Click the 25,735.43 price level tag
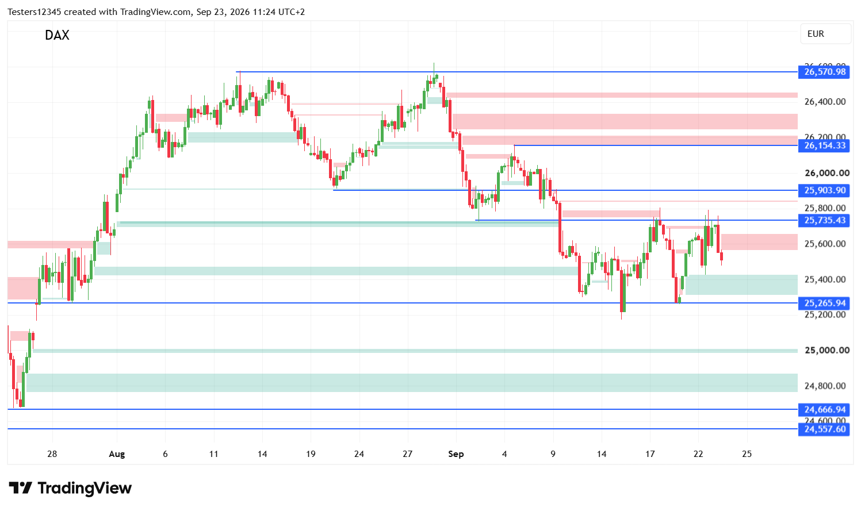Image resolution: width=861 pixels, height=511 pixels. 824,220
